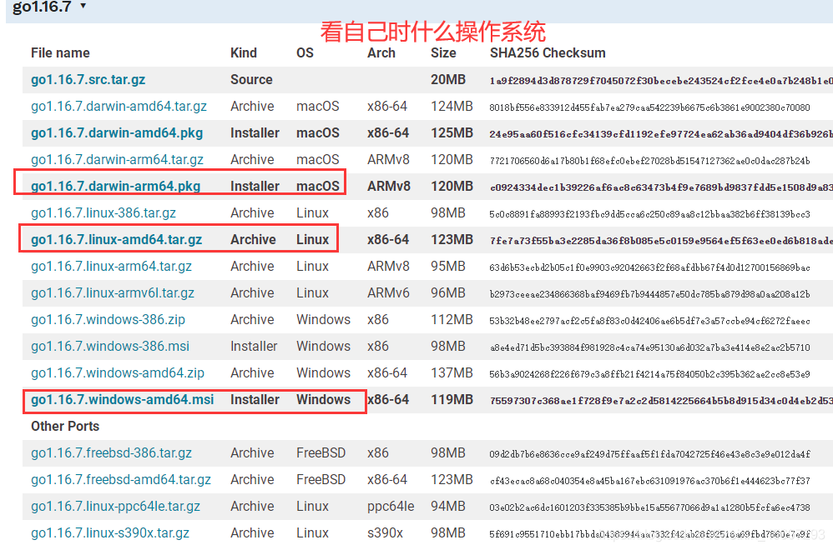Select 95MB size cell
The width and height of the screenshot is (833, 550).
pyautogui.click(x=448, y=266)
